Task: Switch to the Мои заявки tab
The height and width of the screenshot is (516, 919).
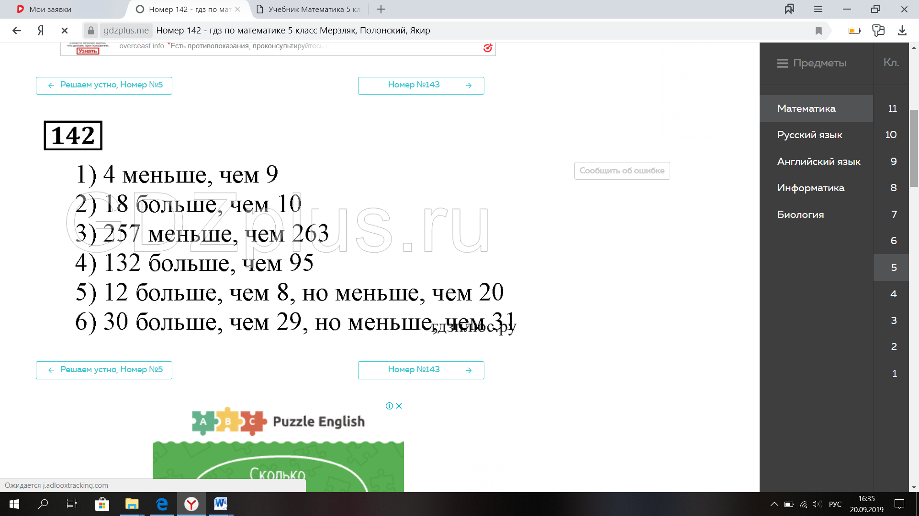Action: point(50,9)
